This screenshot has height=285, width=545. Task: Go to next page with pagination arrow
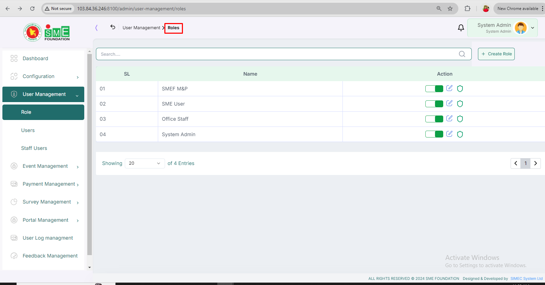(x=535, y=163)
